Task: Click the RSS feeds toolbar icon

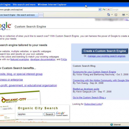Action: click(116, 15)
